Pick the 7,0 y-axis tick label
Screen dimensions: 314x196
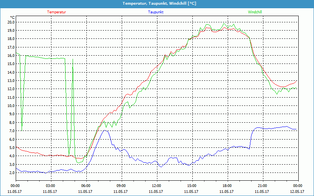click(x=11, y=131)
